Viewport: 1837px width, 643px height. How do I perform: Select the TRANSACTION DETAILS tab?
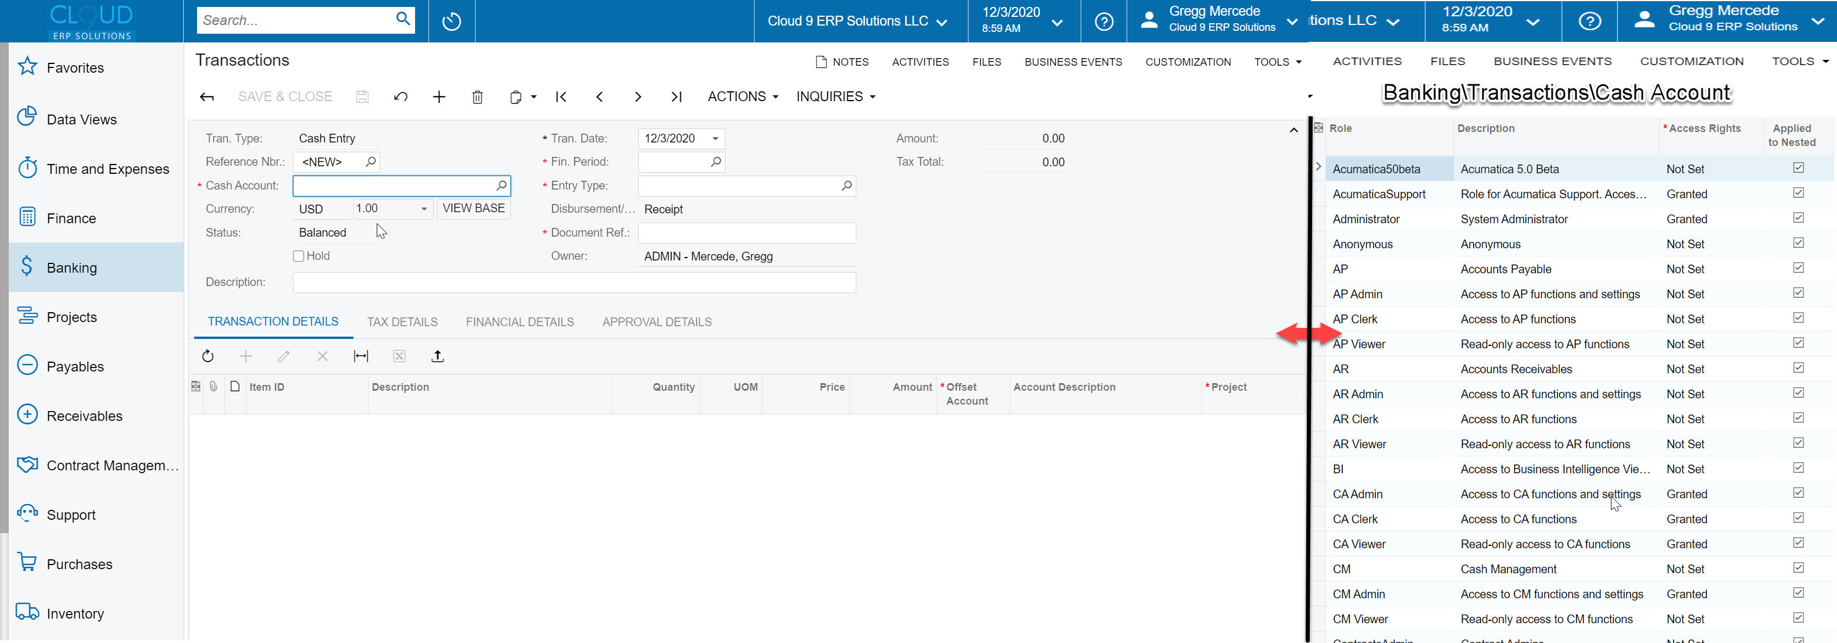coord(273,322)
